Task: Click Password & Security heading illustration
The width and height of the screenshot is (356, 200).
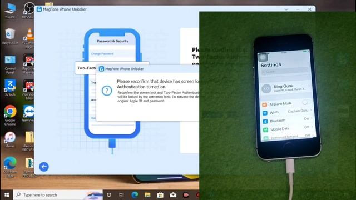Action: [112, 41]
